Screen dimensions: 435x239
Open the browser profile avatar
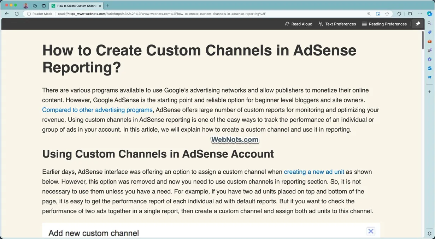point(26,6)
